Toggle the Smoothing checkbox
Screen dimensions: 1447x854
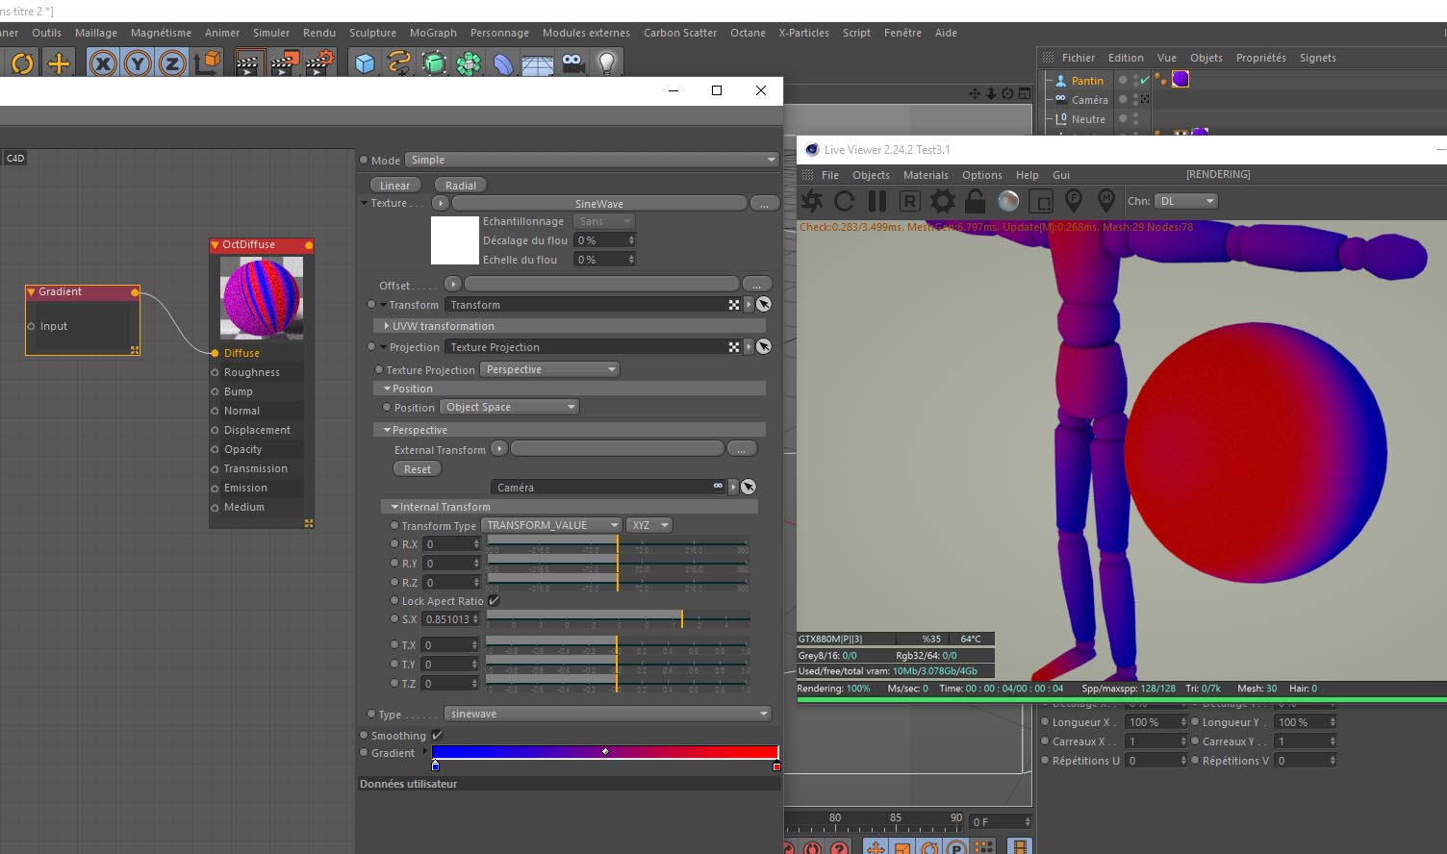438,736
